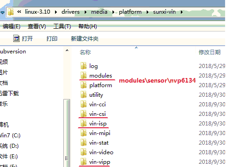Open the 工具(T) menu

tap(62, 26)
